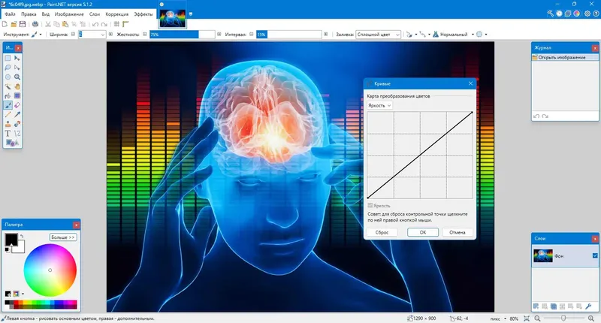
Task: Toggle the pixel grid icon
Action: point(117,24)
